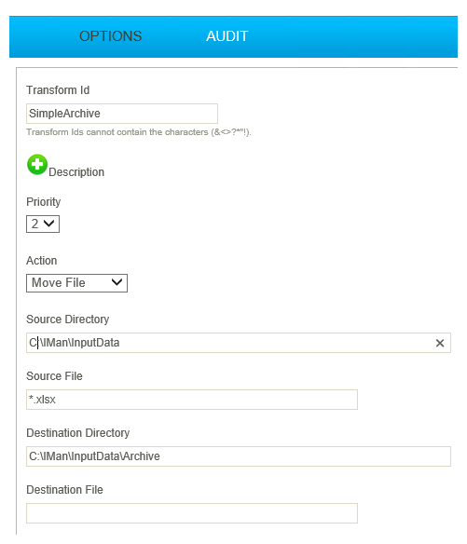The image size is (467, 544).
Task: Clear the Source Directory field with the X icon
Action: [440, 343]
